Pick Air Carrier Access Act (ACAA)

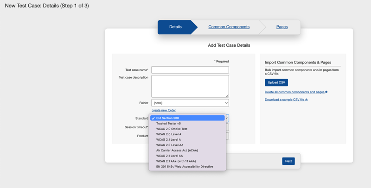[x=177, y=150]
